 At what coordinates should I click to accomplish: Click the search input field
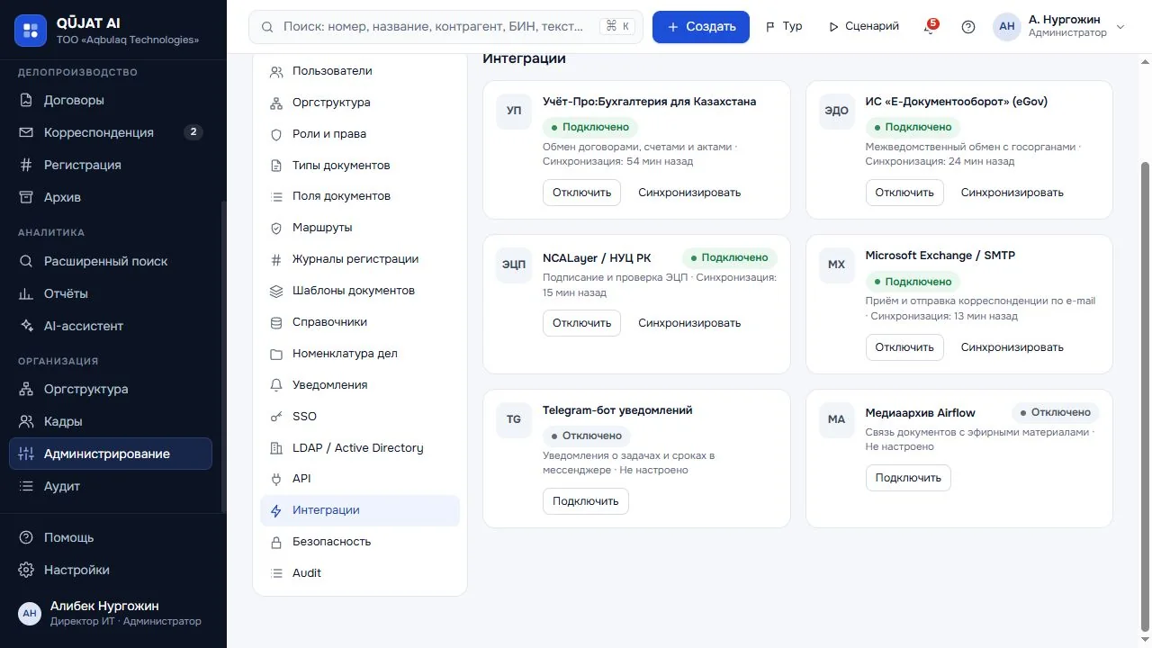tap(445, 27)
